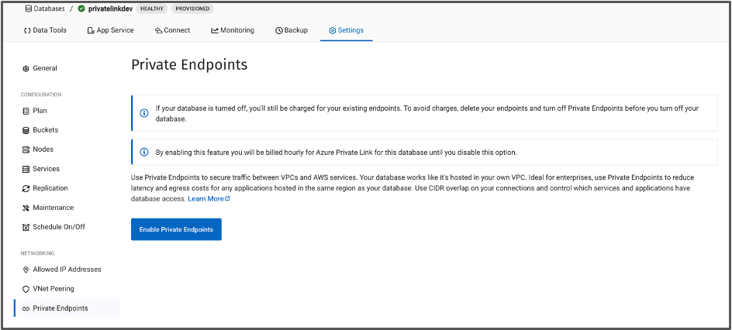Open the Connect tab
Viewport: 732px width, 330px height.
[173, 30]
